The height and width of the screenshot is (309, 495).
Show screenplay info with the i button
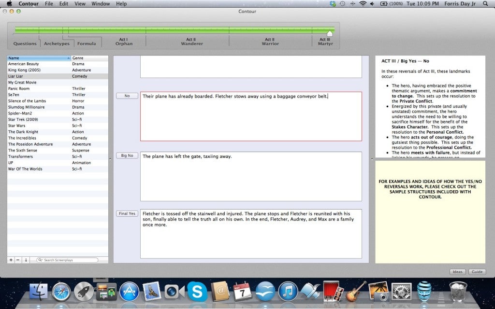coord(26,260)
